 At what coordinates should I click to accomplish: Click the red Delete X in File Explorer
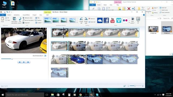click(x=129, y=9)
